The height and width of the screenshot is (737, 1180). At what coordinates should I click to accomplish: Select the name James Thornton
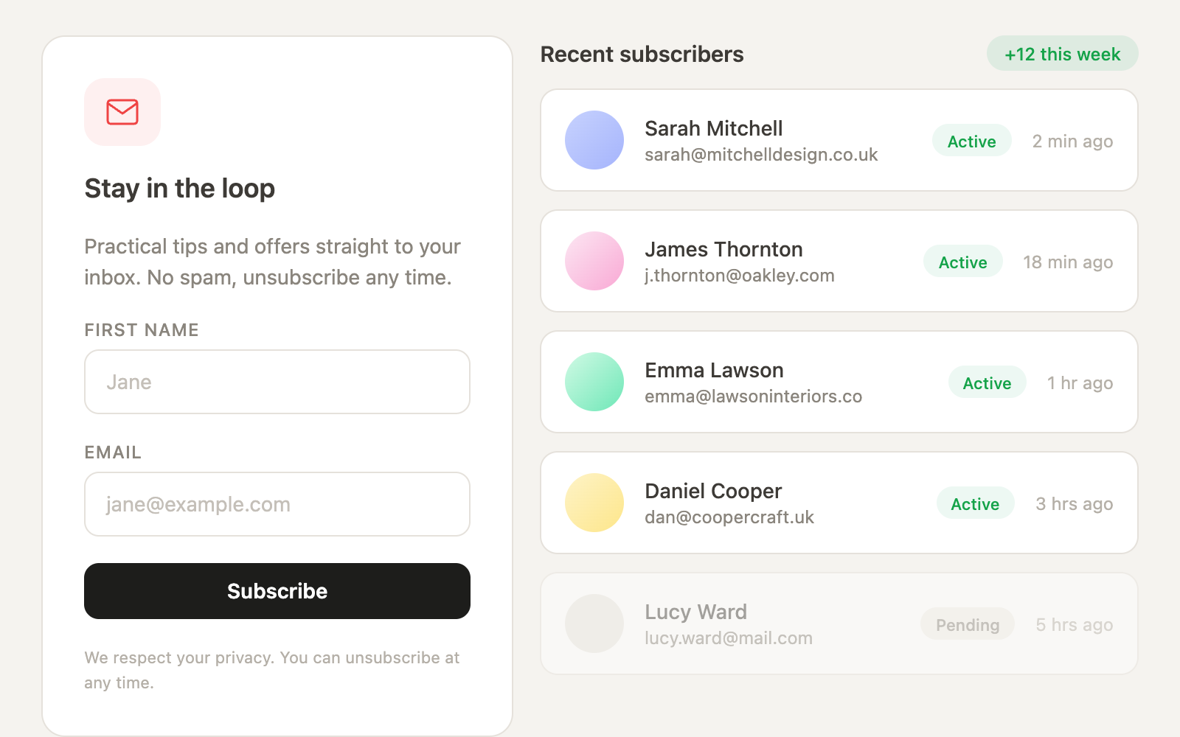click(723, 249)
